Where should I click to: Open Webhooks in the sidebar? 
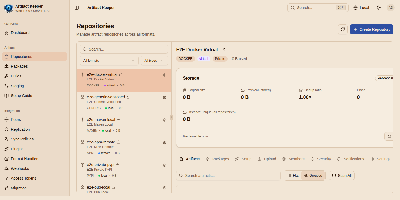point(35,168)
